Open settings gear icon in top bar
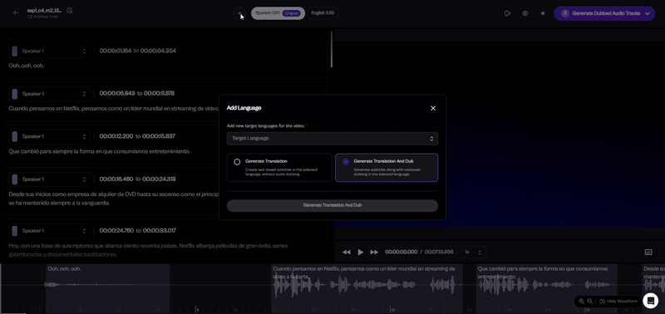This screenshot has width=665, height=314. click(x=525, y=13)
